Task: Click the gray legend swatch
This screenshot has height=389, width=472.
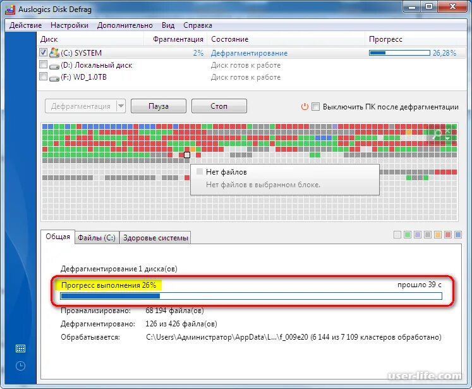Action: click(x=428, y=235)
